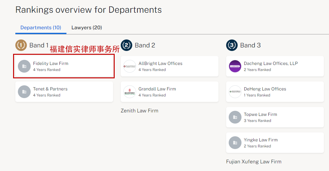
Task: Click the Band 1 gold laurel badge
Action: coord(21,45)
